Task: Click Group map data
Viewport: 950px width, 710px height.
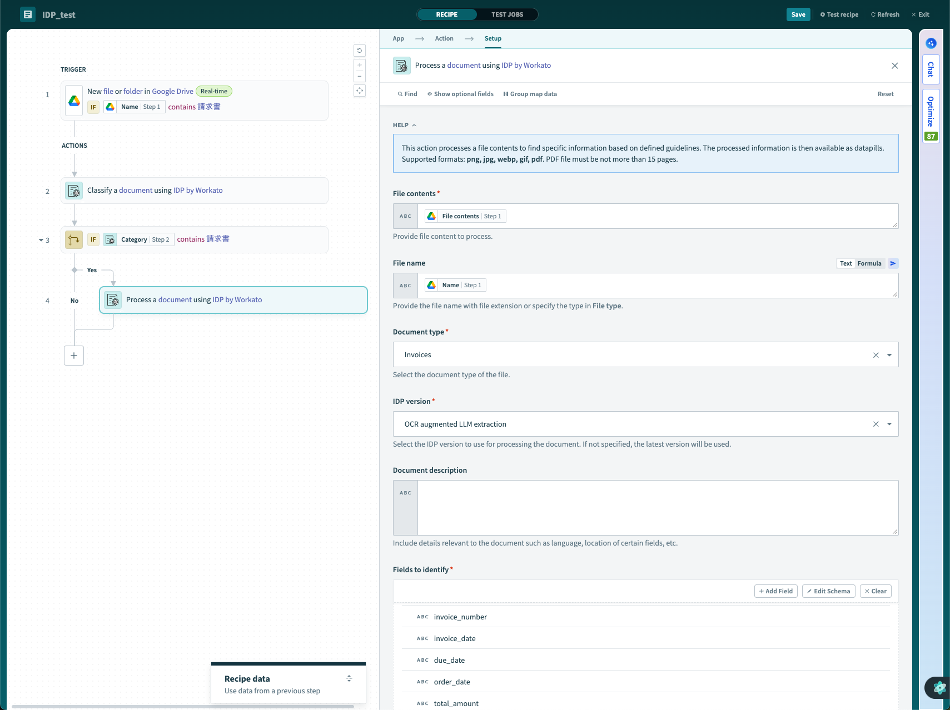Action: pos(530,94)
